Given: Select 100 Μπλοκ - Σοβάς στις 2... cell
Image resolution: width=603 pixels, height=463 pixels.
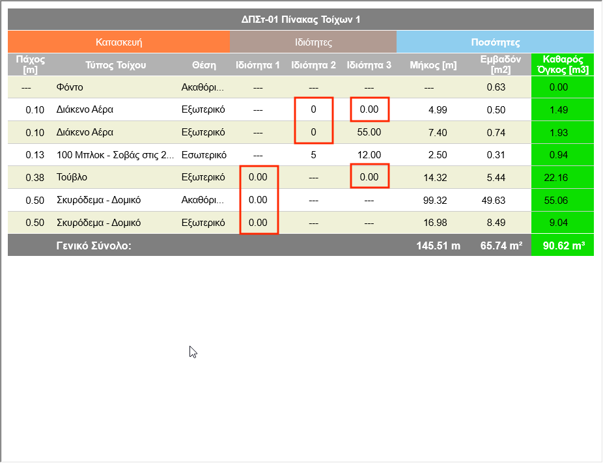Looking at the screenshot, I should pyautogui.click(x=115, y=155).
